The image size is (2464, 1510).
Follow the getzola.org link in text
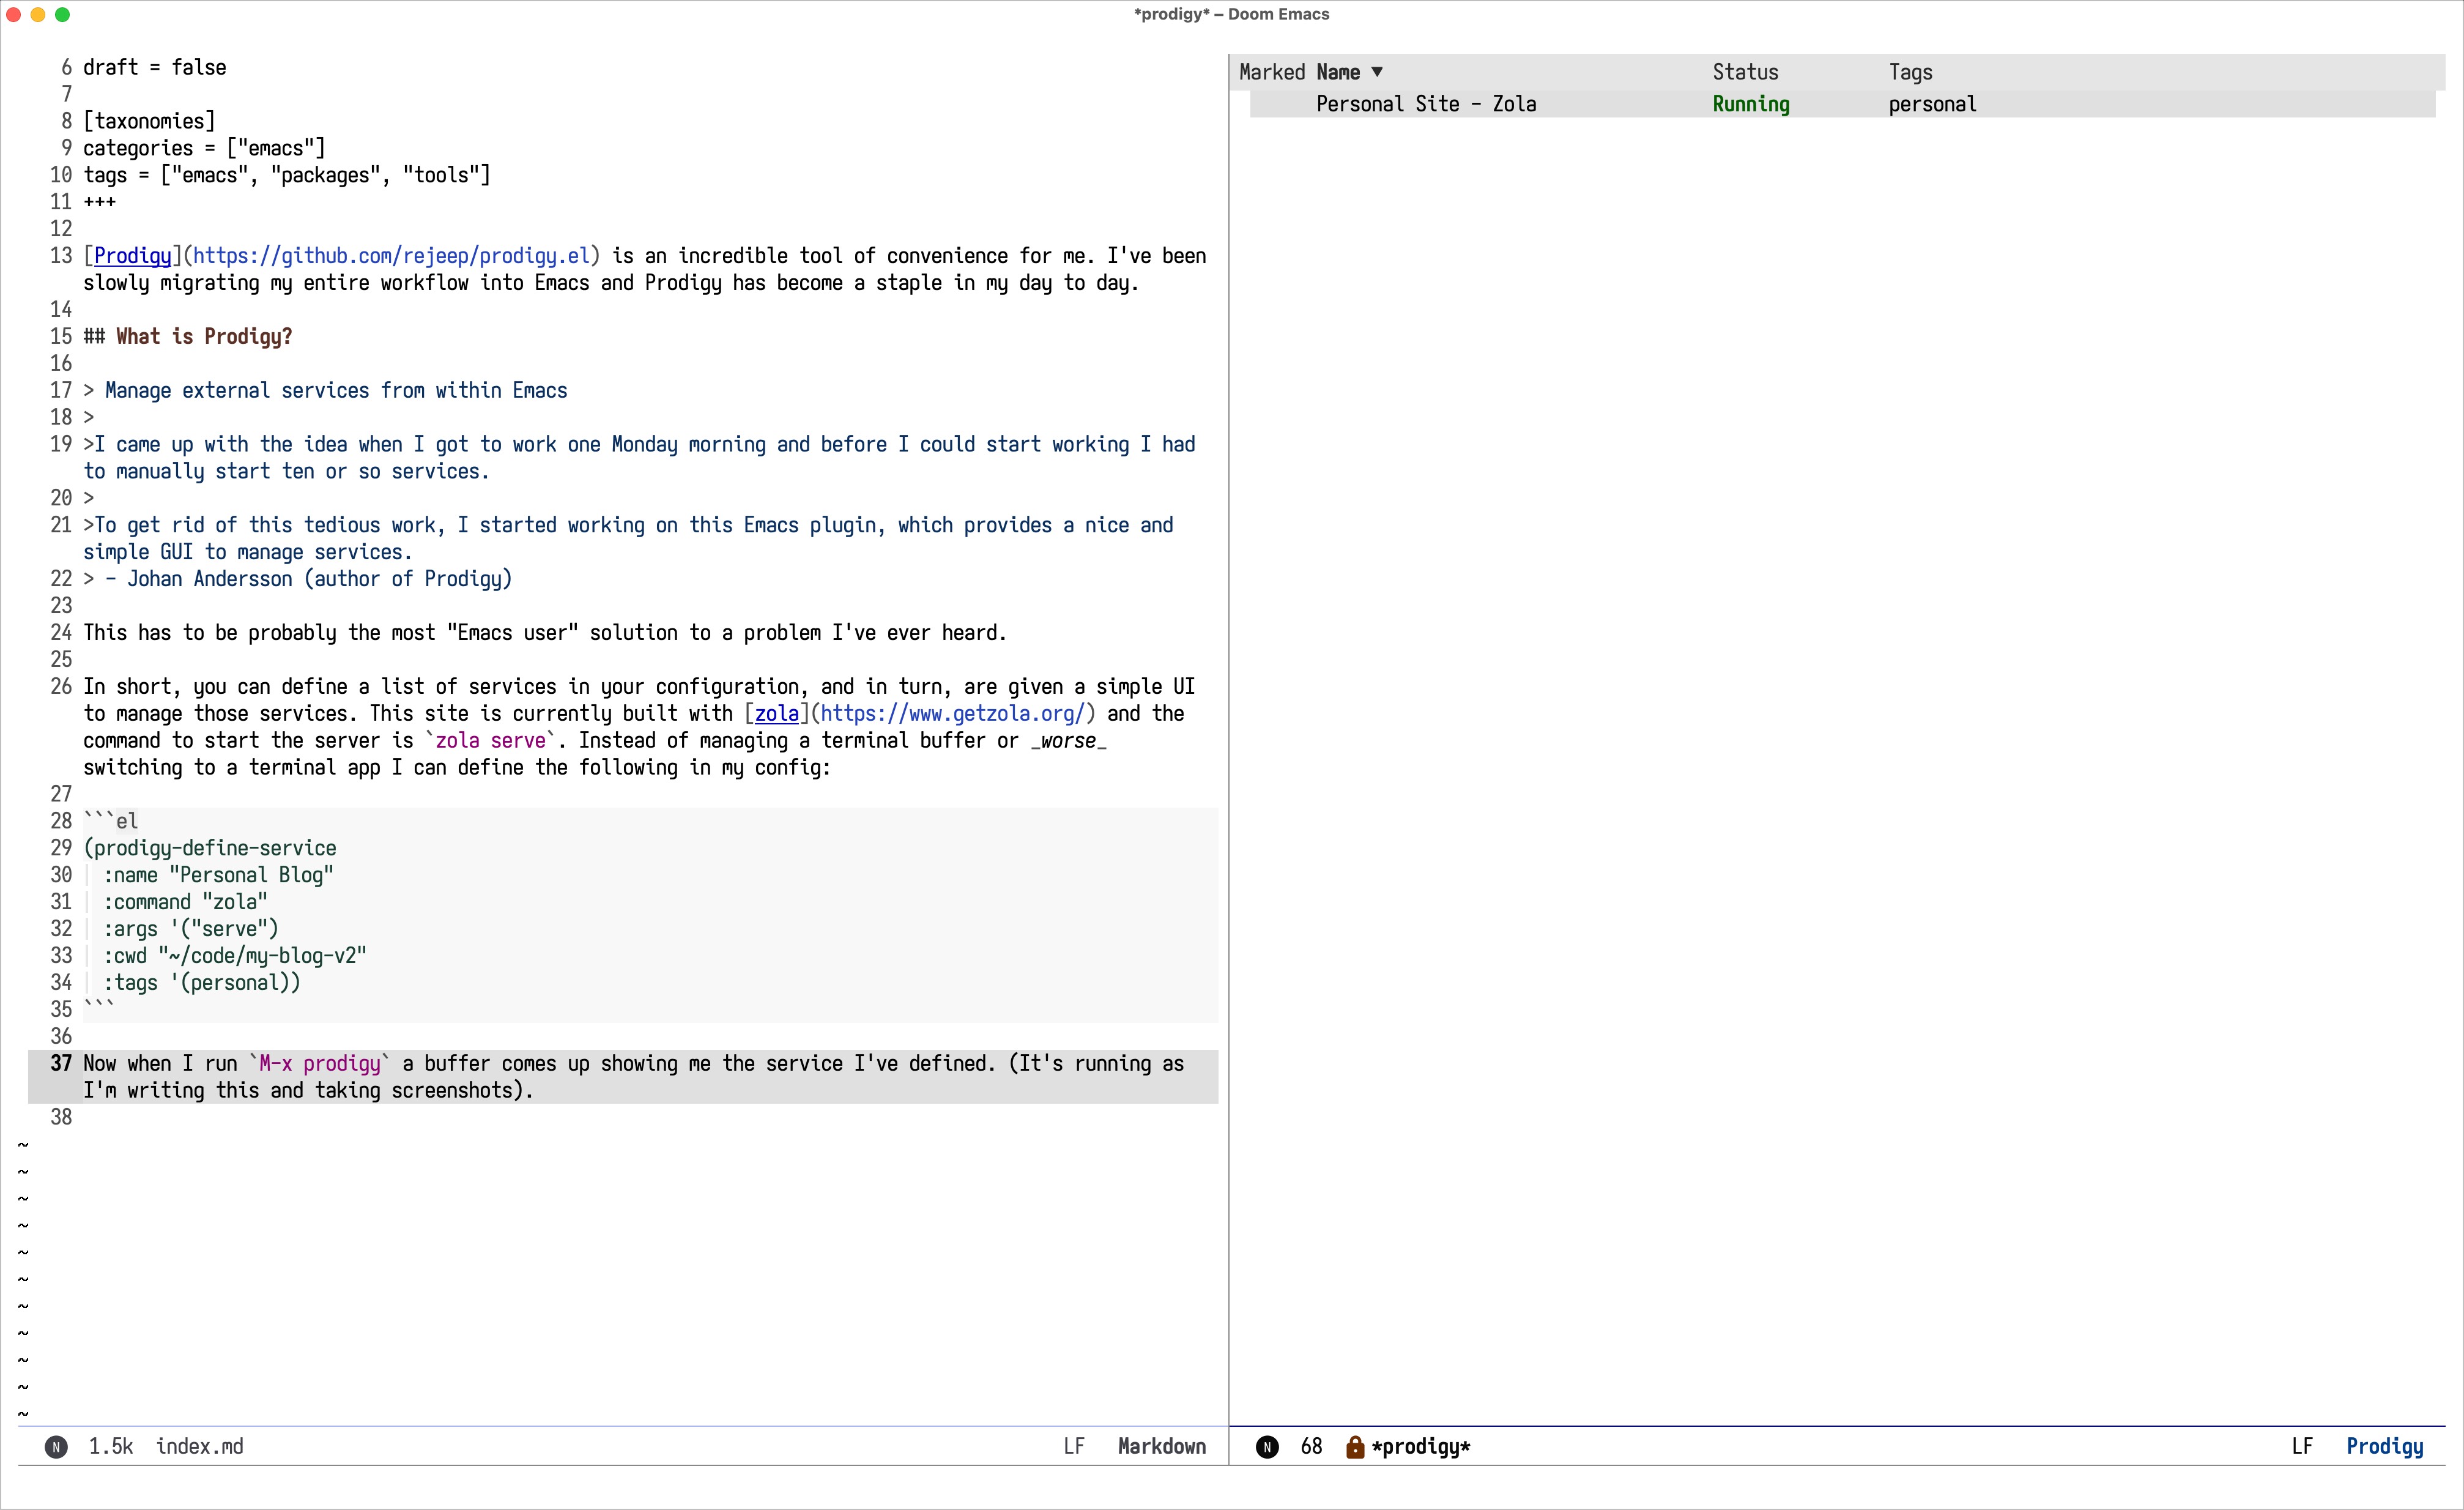952,714
